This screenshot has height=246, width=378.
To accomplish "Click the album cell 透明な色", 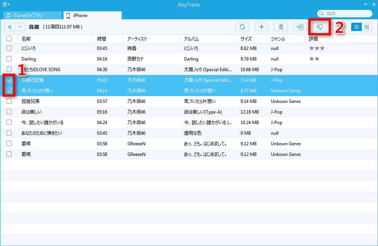I will pyautogui.click(x=193, y=133).
